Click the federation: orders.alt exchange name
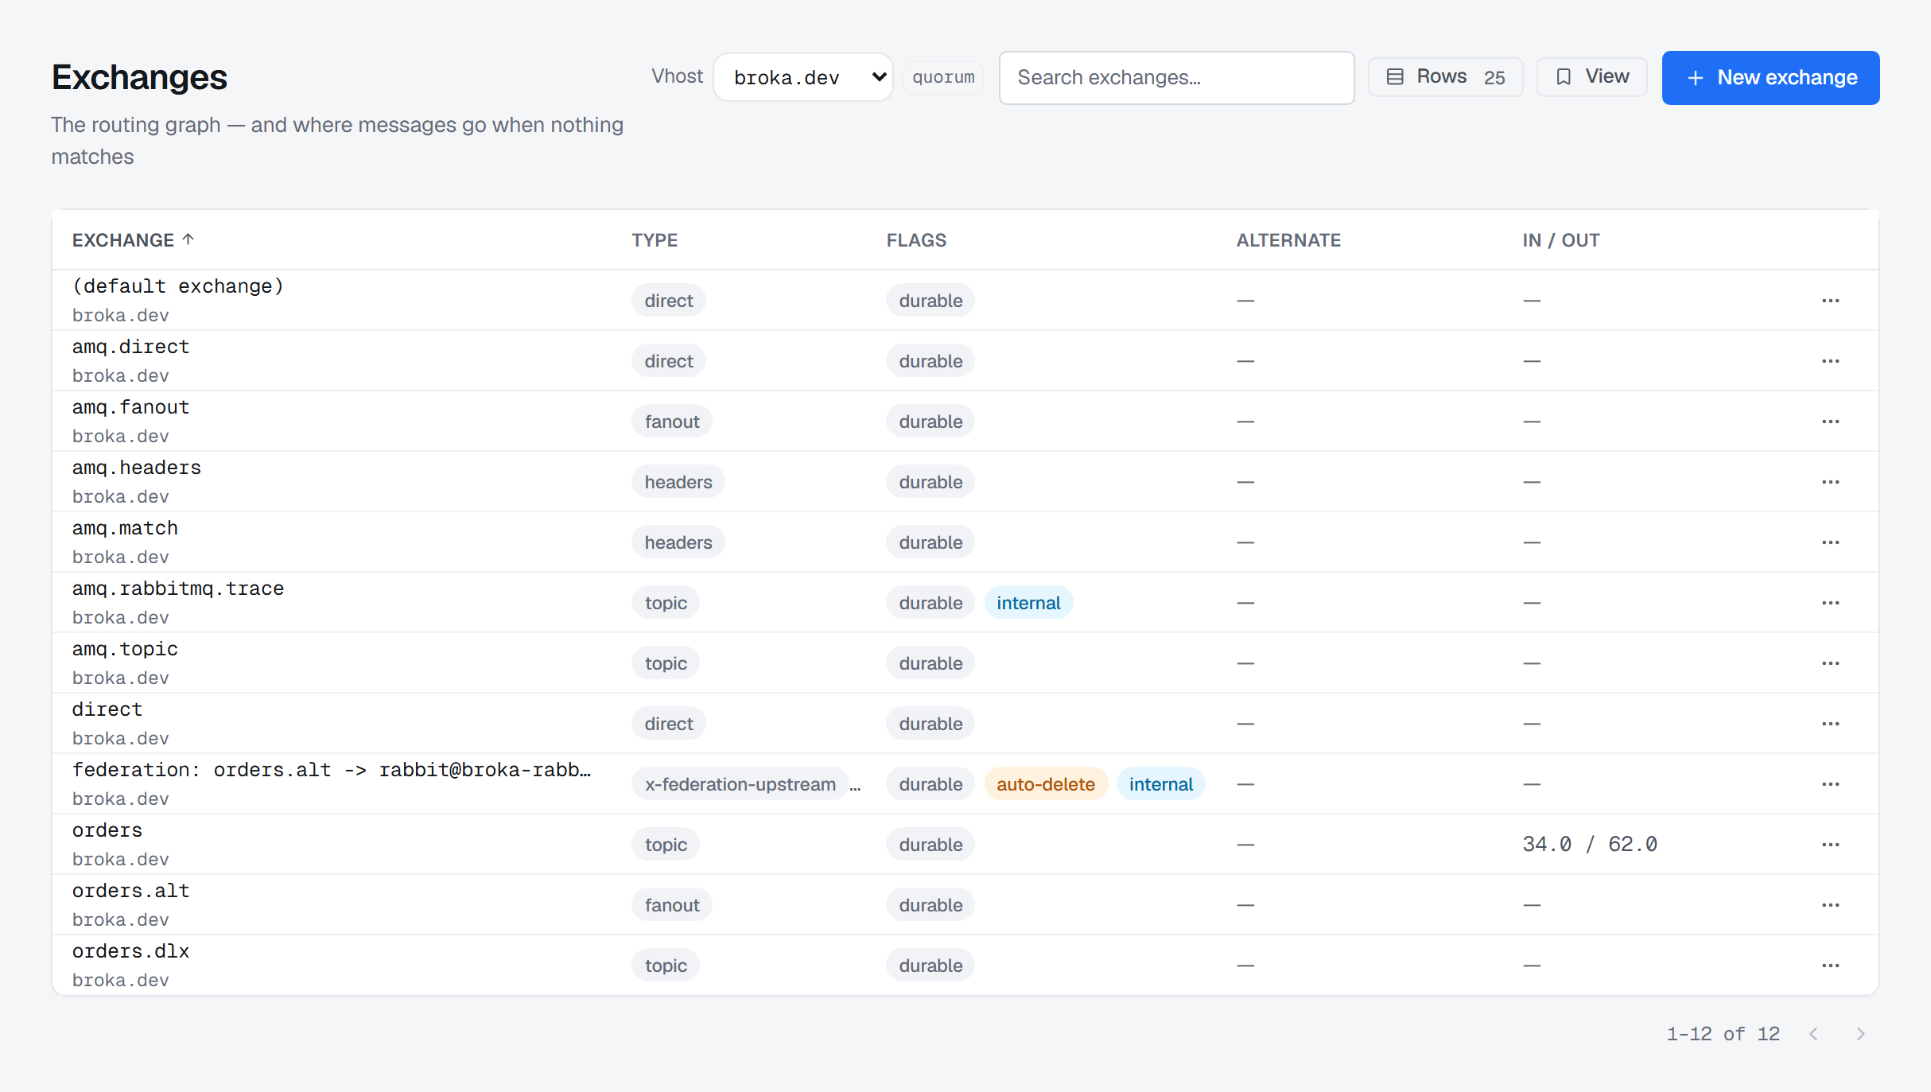The width and height of the screenshot is (1931, 1092). click(x=332, y=770)
